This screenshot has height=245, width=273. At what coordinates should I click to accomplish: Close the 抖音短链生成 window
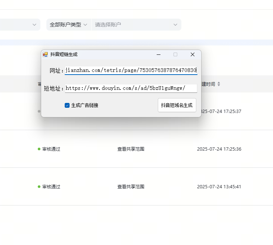coord(193,54)
